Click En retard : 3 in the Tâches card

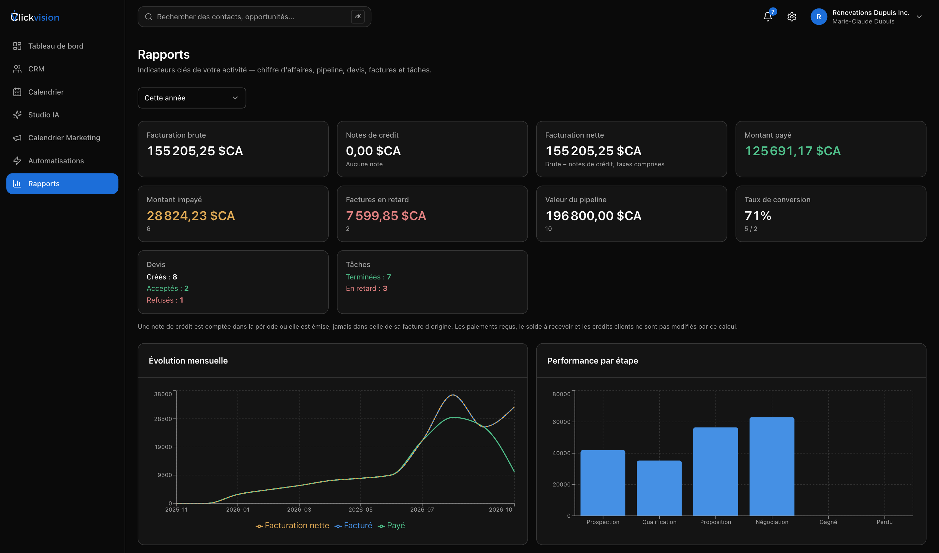pyautogui.click(x=366, y=289)
